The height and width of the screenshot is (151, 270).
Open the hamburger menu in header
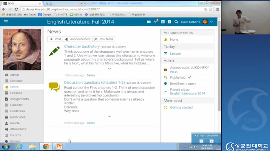6,22
